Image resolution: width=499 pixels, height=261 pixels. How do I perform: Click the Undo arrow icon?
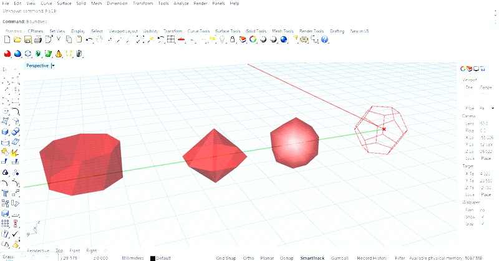coord(89,40)
